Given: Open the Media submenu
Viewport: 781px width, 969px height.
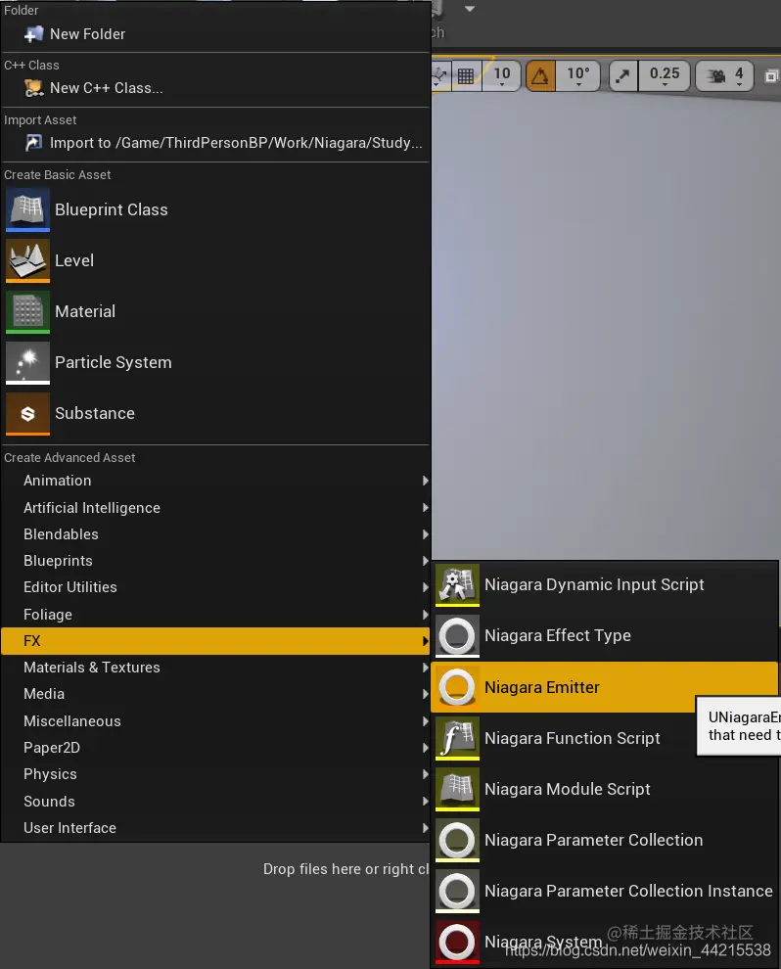Looking at the screenshot, I should pyautogui.click(x=215, y=695).
